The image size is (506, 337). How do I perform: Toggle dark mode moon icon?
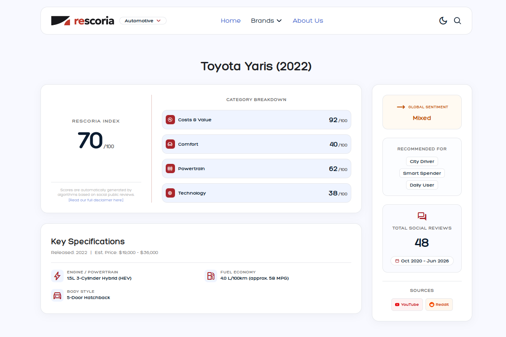(443, 21)
